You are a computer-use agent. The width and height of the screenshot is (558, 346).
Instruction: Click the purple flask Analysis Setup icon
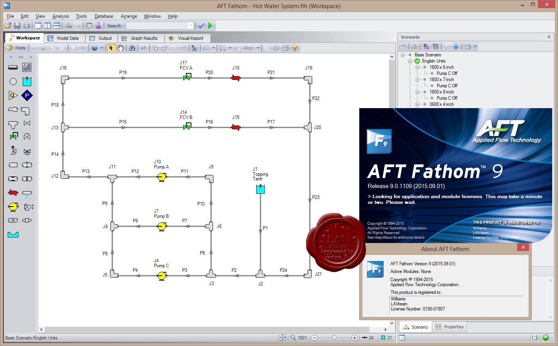98,26
